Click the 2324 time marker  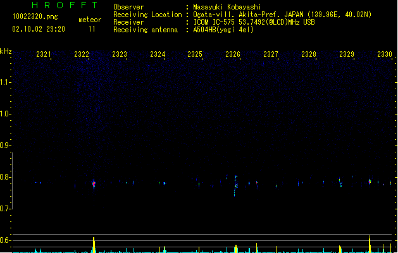158,54
